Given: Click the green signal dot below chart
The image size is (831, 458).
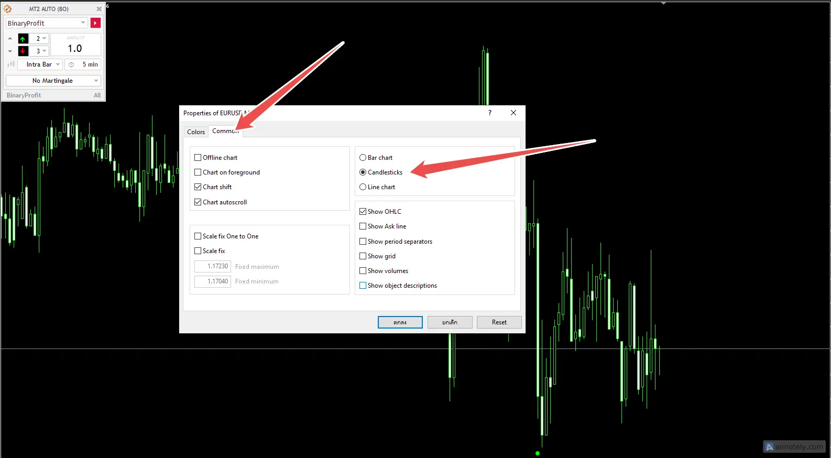Looking at the screenshot, I should click(538, 453).
